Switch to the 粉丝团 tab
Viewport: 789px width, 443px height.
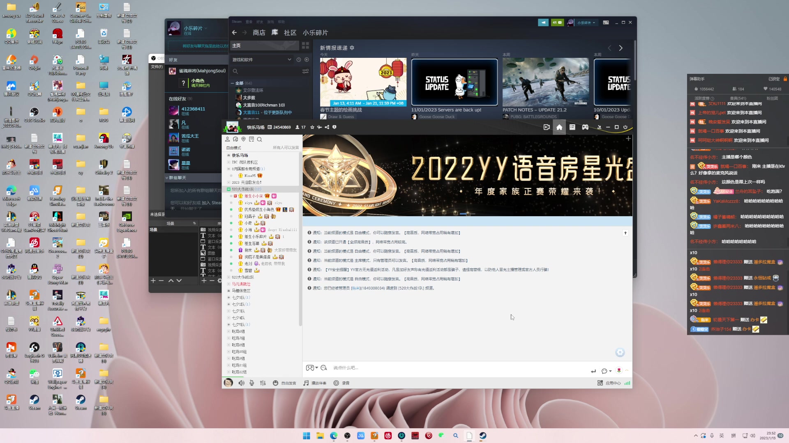point(772,98)
